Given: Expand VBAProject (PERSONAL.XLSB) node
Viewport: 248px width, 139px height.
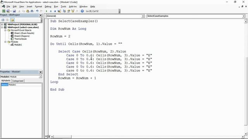Looking at the screenshot, I should coord(2,24).
